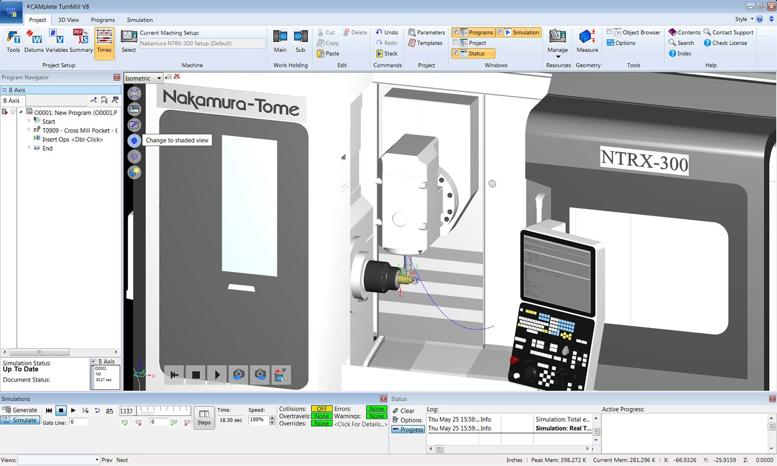777x466 pixels.
Task: Open the Datums icon in Project Setup
Action: click(x=34, y=41)
